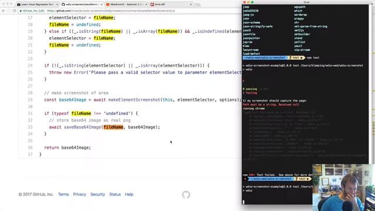Go back in the browser
Viewport: 375px width, 211px height.
click(4, 11)
